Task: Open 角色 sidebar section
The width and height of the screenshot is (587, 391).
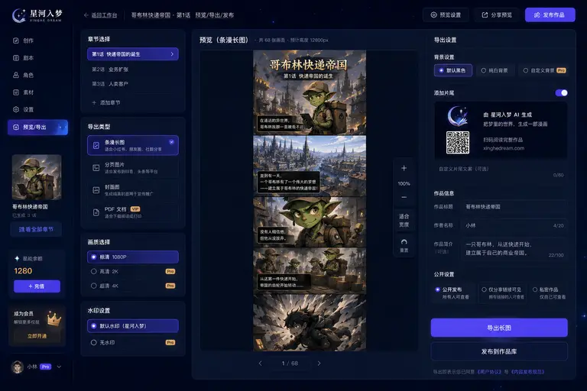Action: (x=23, y=75)
